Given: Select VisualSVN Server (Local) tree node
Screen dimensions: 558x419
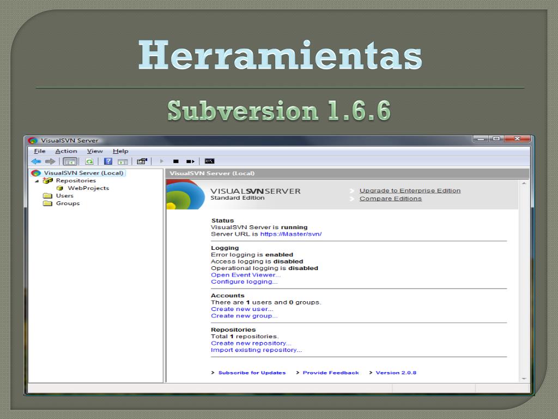Looking at the screenshot, I should point(83,173).
